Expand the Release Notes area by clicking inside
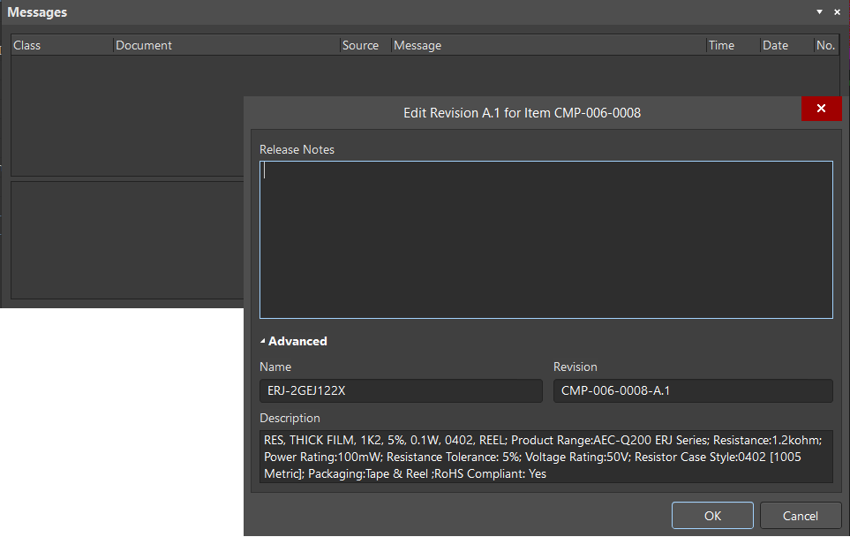This screenshot has height=537, width=850. click(545, 238)
